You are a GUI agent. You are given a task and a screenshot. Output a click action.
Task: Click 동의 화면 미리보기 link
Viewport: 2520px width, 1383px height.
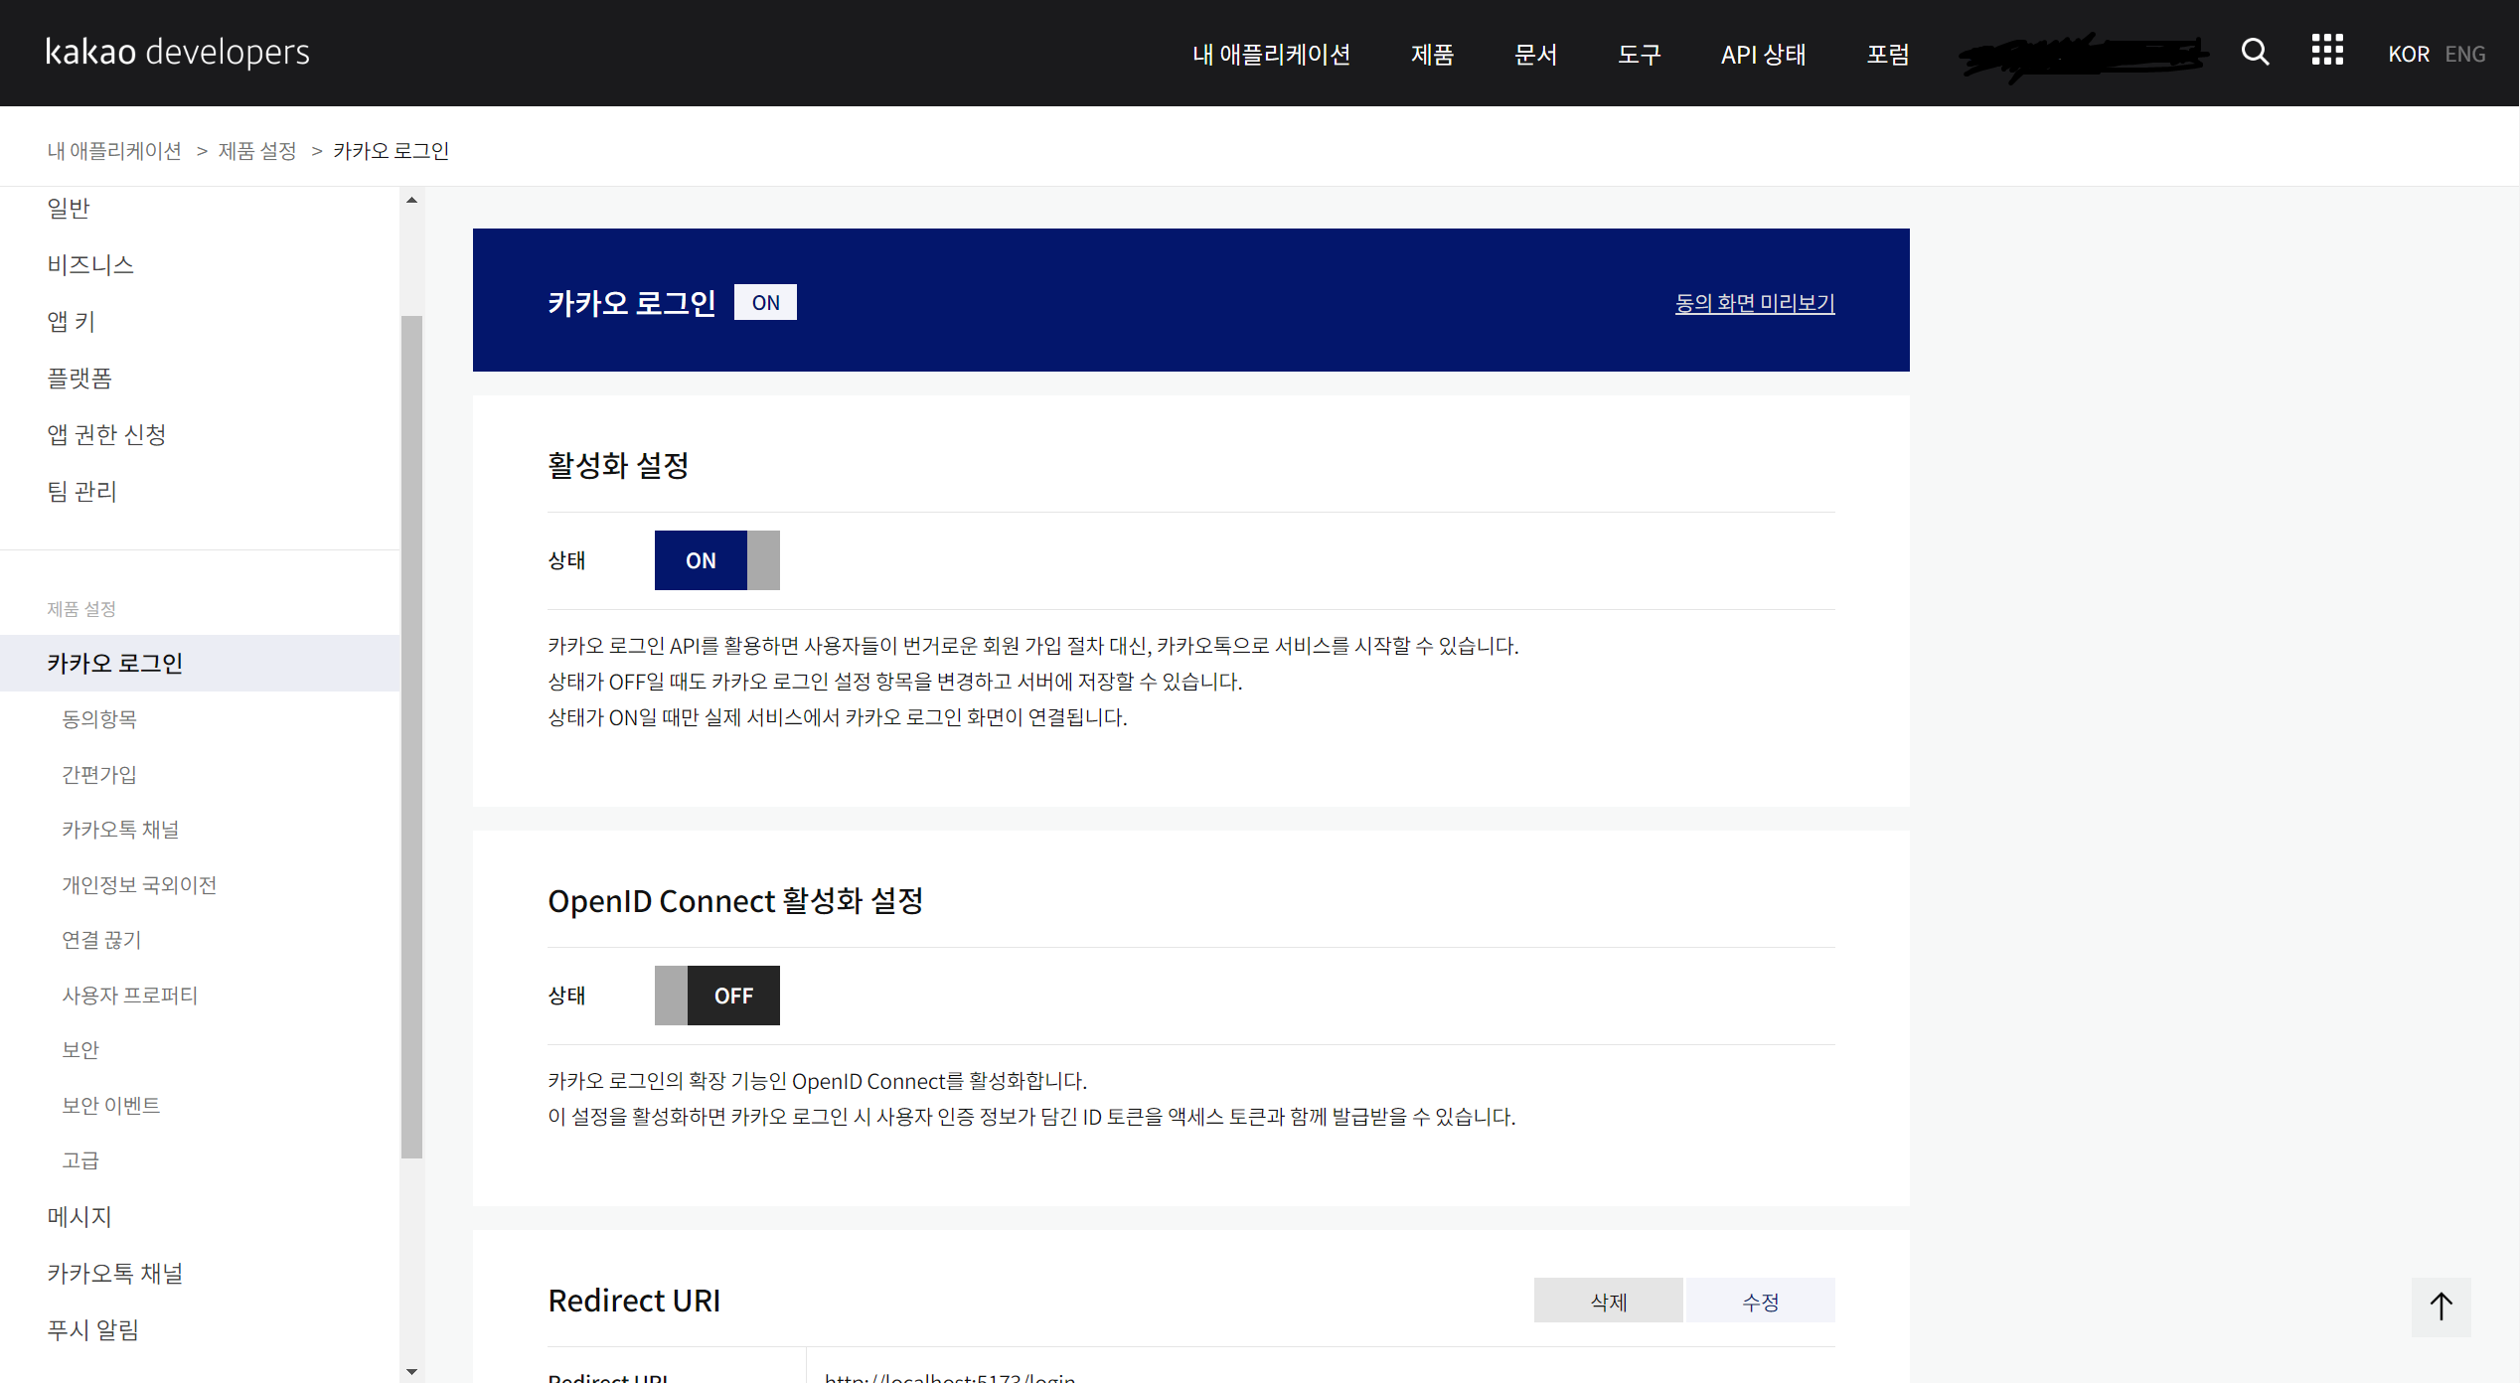pos(1754,303)
